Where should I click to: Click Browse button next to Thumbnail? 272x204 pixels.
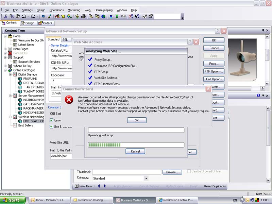click(172, 172)
